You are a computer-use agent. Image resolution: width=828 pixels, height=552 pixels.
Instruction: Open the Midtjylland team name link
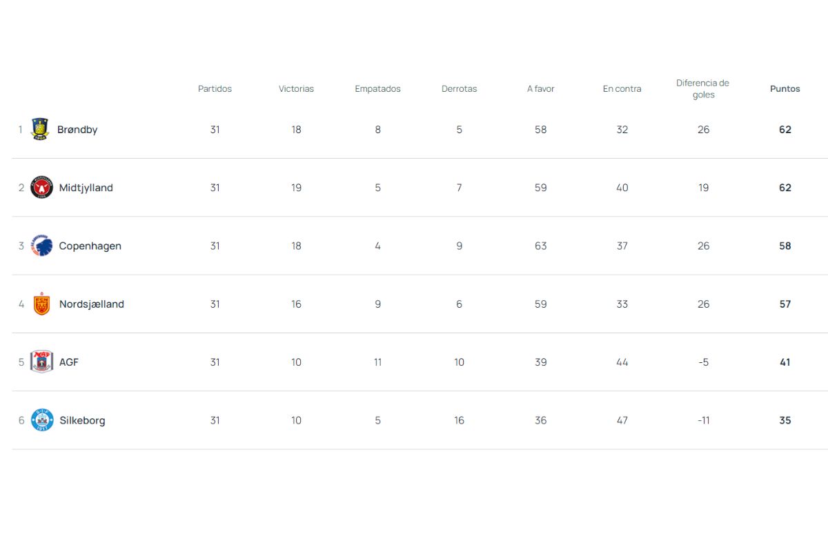click(x=86, y=188)
